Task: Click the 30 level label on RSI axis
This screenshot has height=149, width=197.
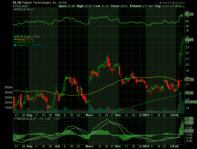Action: pyautogui.click(x=187, y=26)
